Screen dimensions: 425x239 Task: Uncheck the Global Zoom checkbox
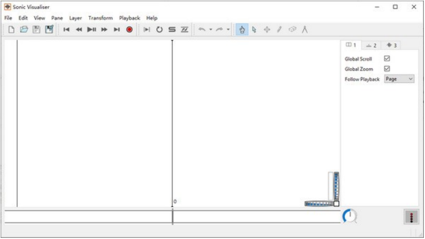pos(387,69)
